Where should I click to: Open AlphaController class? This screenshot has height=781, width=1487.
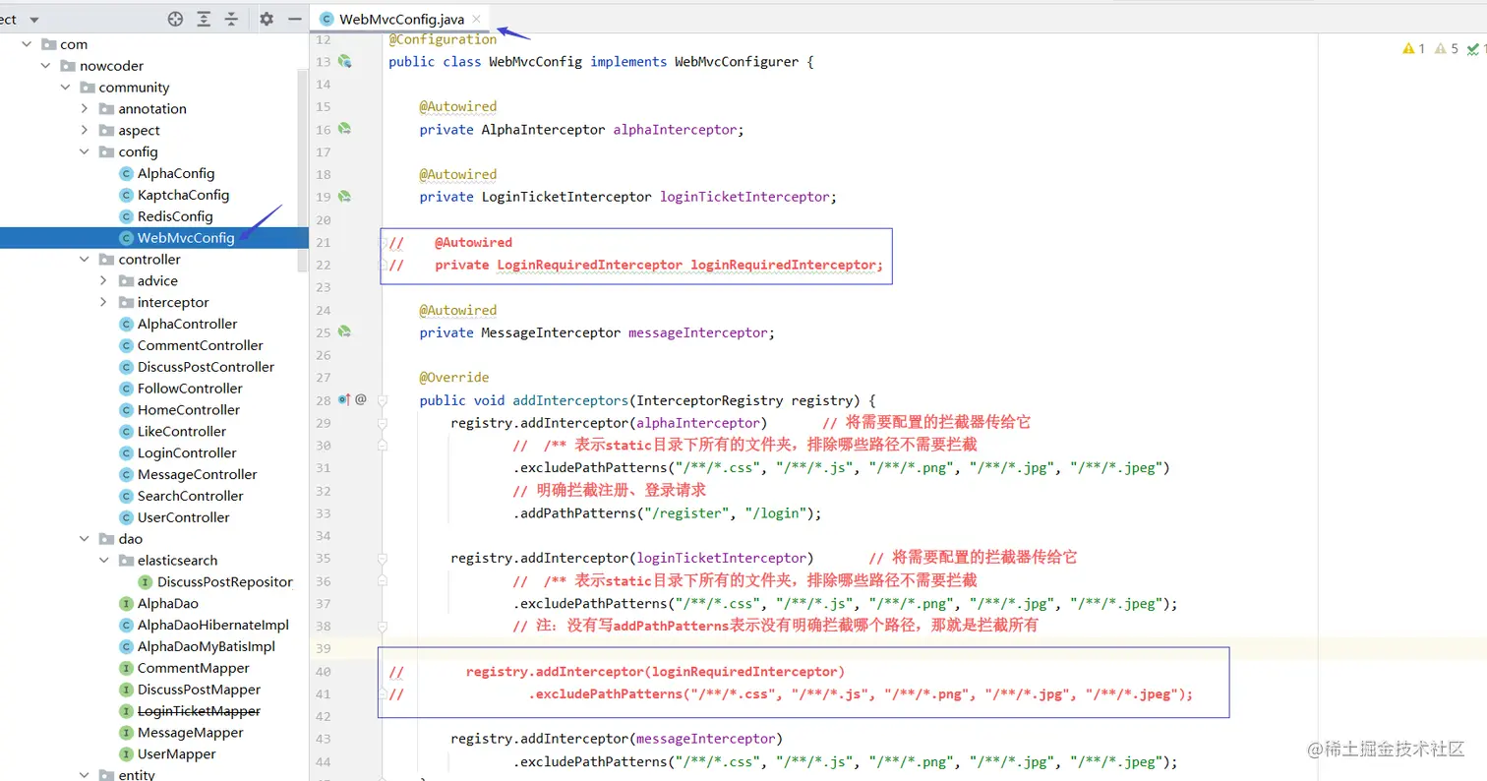(x=187, y=324)
